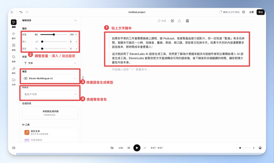Image resolution: width=274 pixels, height=163 pixels.
Task: Open the three-dot menu in 编辑语音 panel
Action: pyautogui.click(x=75, y=20)
